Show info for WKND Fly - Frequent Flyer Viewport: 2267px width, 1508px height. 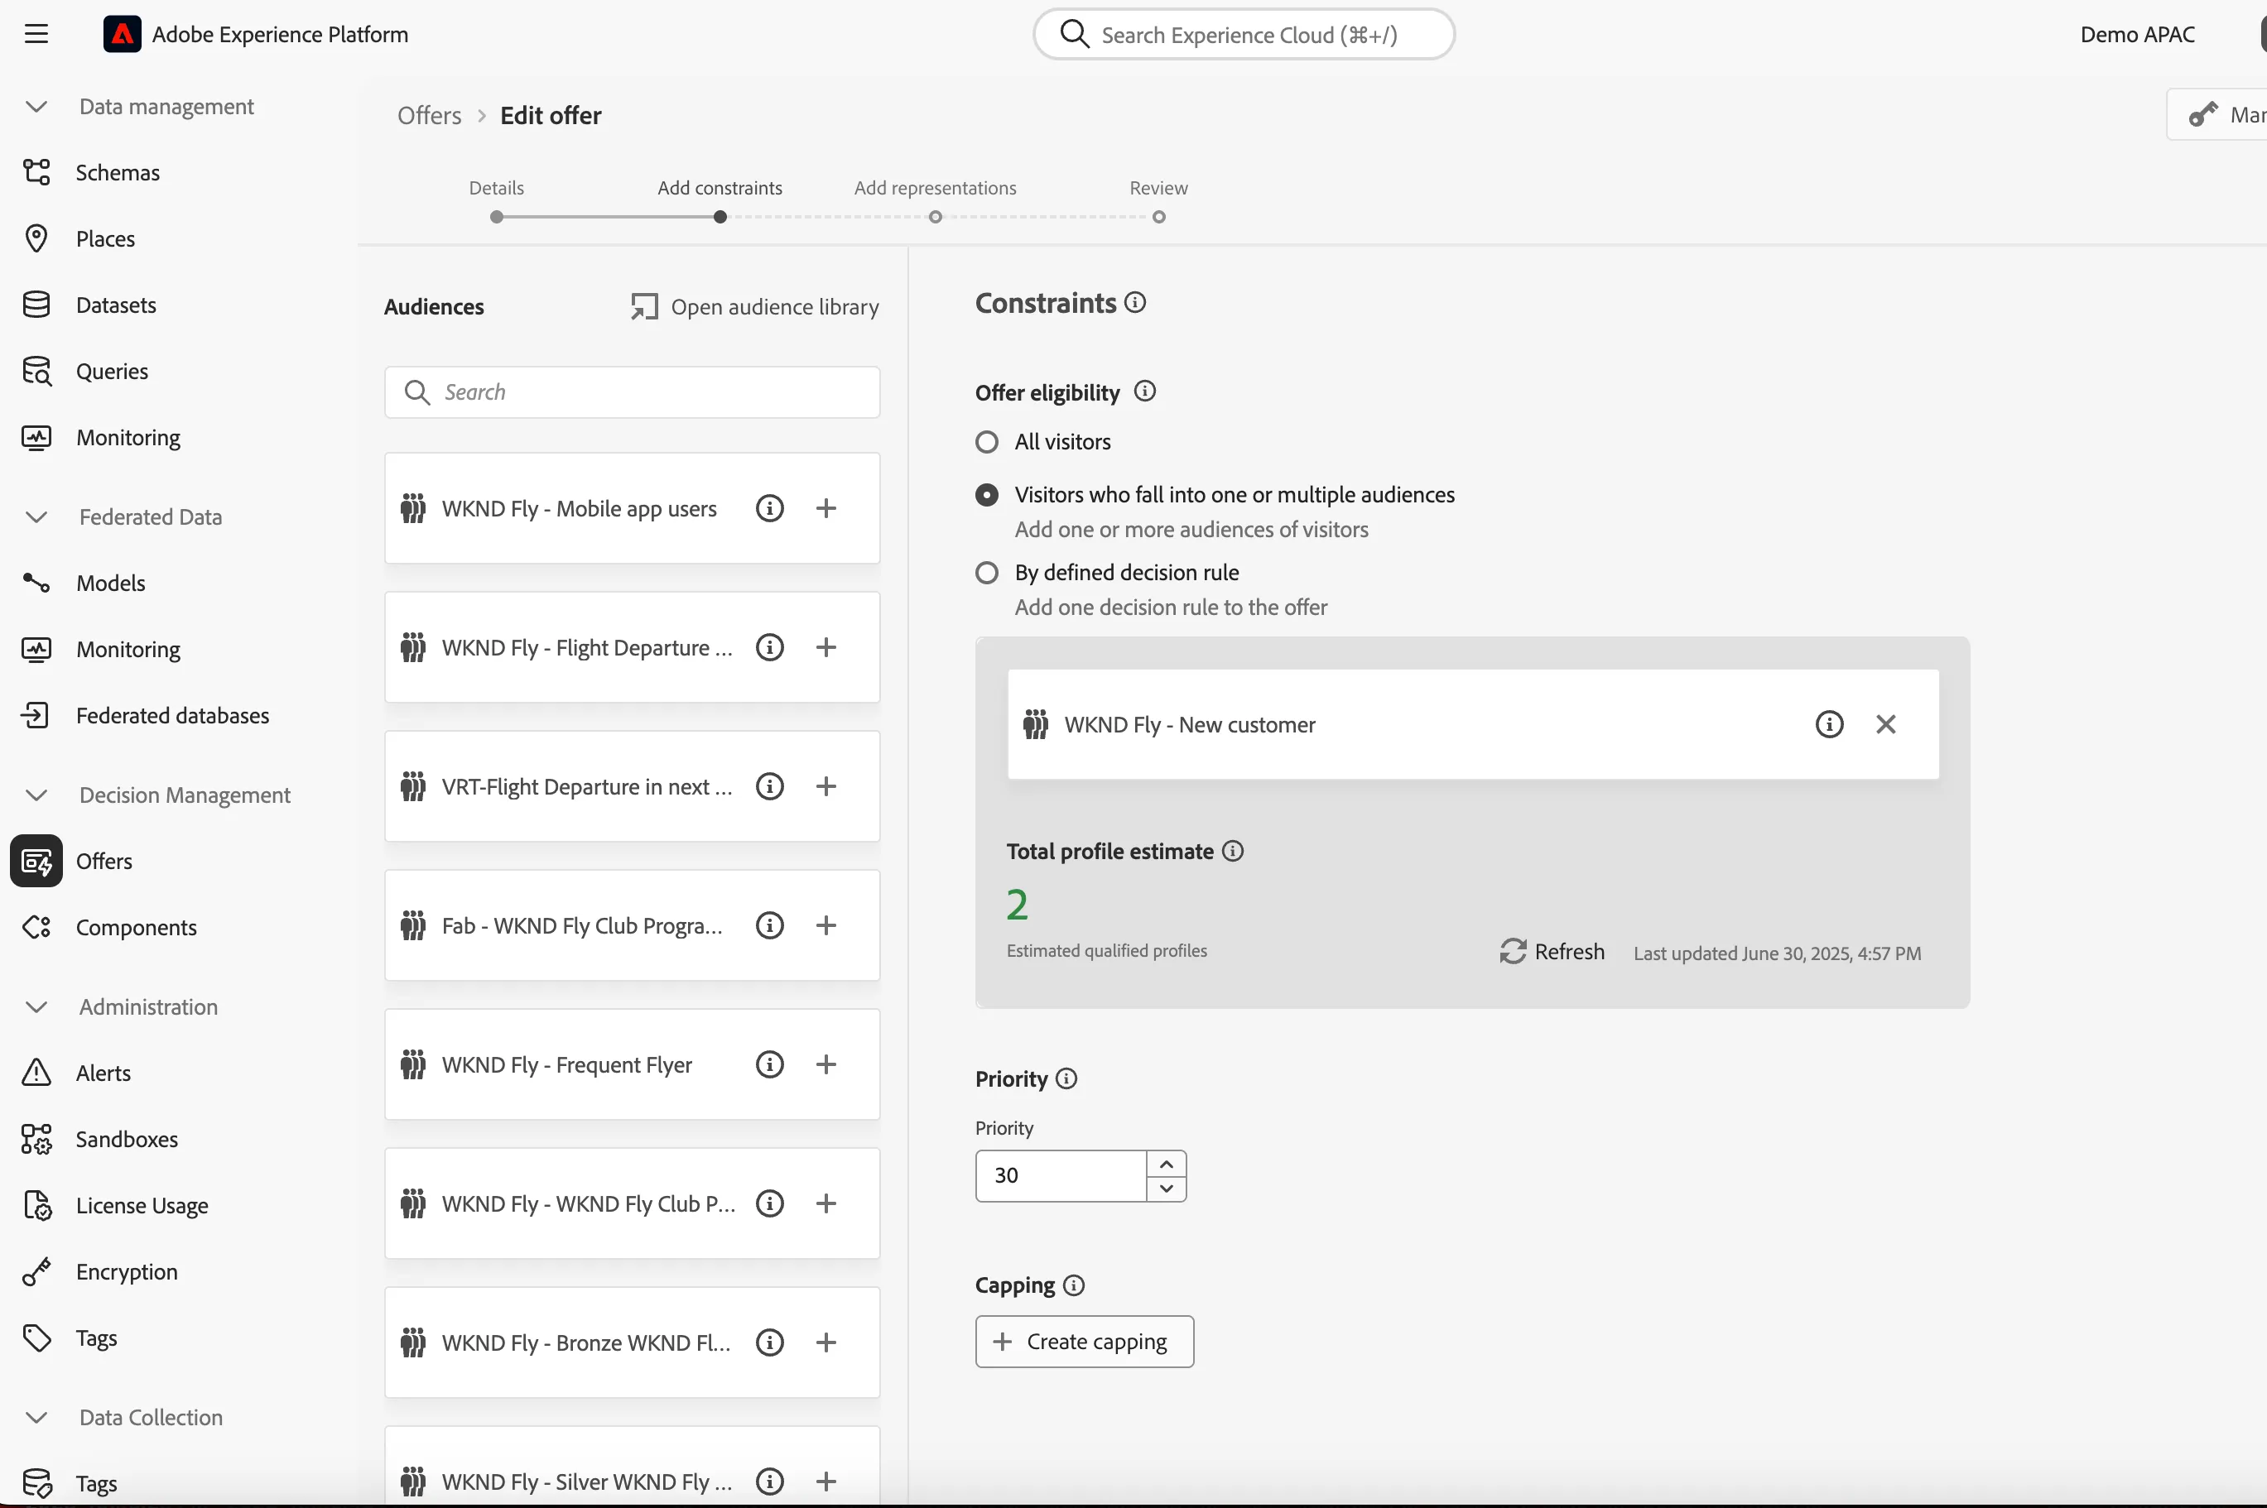[x=769, y=1064]
